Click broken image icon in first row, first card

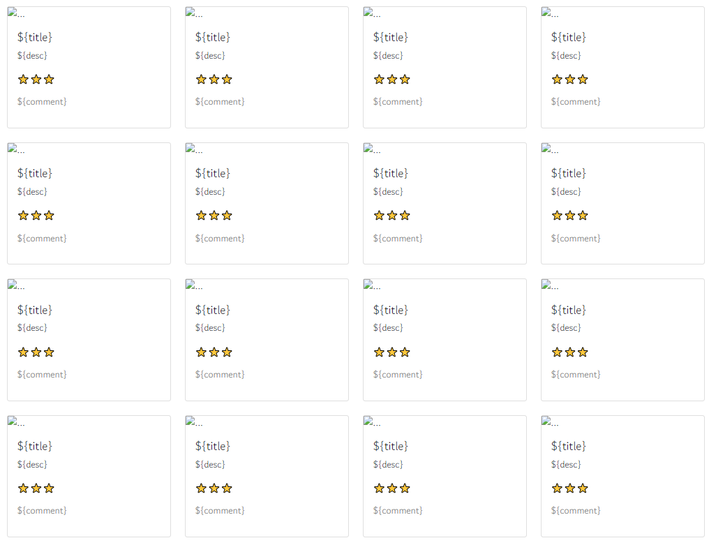point(12,12)
